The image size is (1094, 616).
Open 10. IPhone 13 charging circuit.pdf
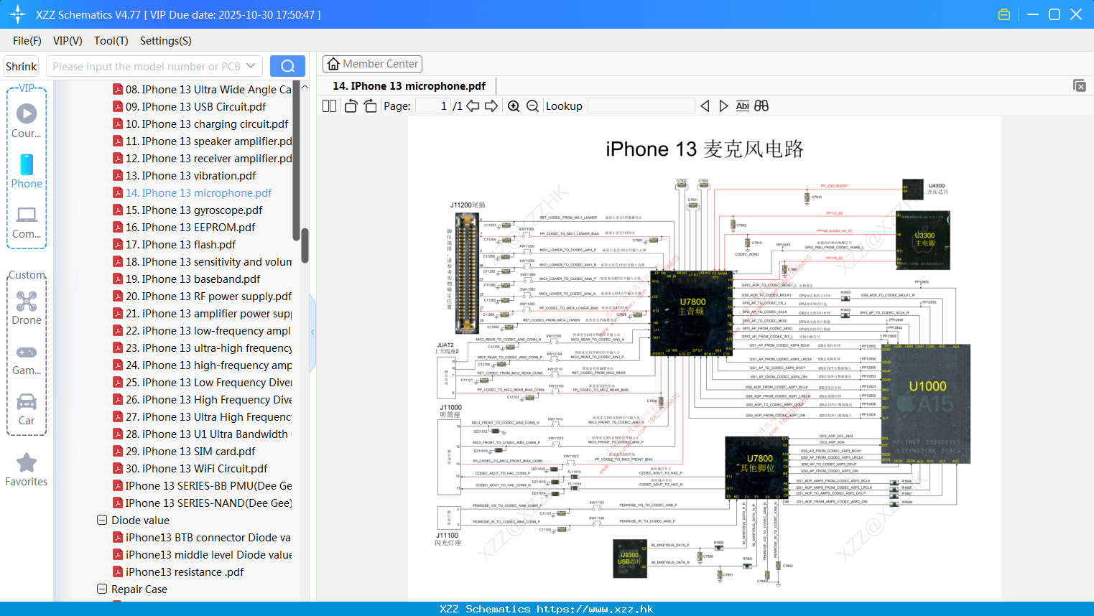pos(207,124)
